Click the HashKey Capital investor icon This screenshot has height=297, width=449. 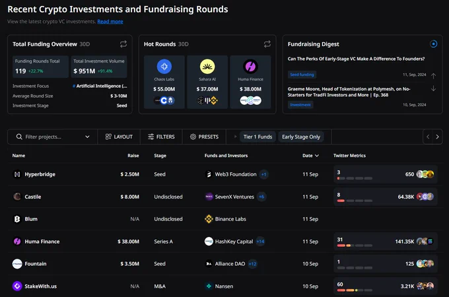pyautogui.click(x=209, y=242)
